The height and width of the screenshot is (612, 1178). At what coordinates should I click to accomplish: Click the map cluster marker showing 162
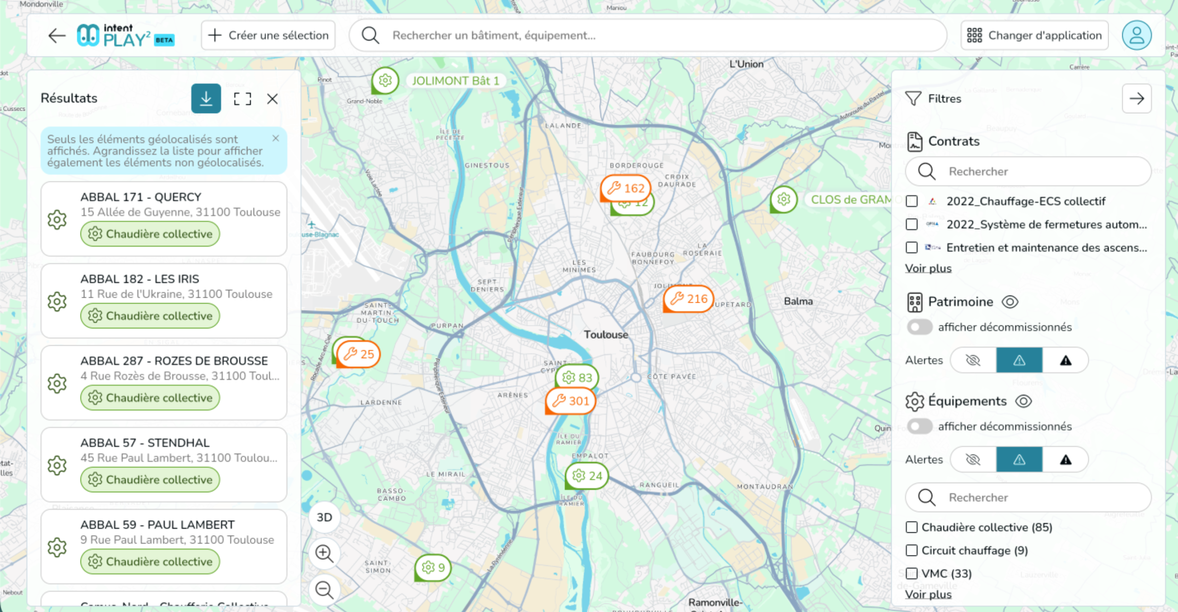tap(626, 188)
